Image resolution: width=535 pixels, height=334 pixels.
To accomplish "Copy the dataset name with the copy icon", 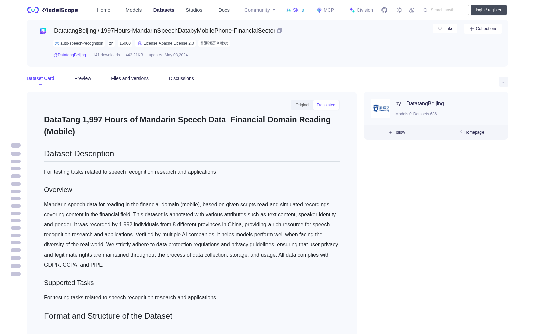I will coord(280,31).
